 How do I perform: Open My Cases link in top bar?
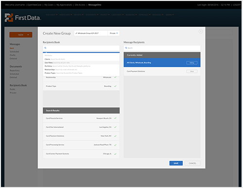click(49, 5)
